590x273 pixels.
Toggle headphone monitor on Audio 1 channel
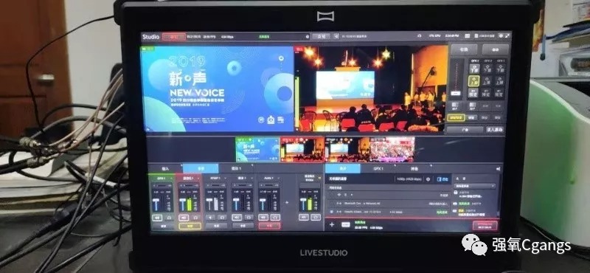pos(276,217)
